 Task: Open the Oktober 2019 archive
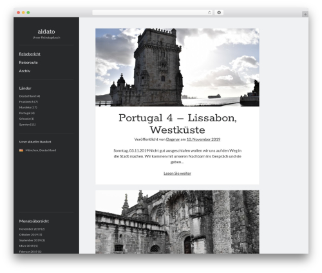[x=30, y=235]
